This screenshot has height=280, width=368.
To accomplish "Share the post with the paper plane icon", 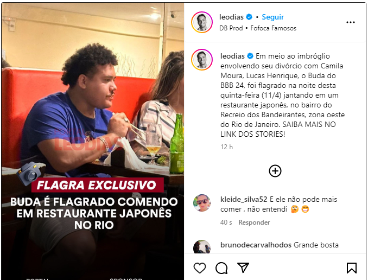I will [x=243, y=268].
